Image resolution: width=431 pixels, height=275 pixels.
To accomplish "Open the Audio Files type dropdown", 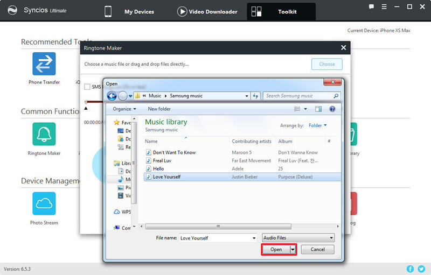I will (298, 238).
